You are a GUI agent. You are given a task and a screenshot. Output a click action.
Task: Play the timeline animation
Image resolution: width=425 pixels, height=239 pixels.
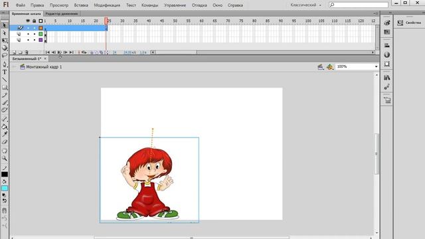pos(59,52)
